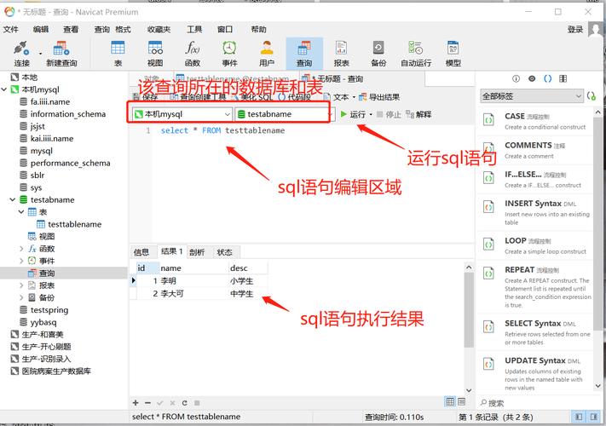Image resolution: width=606 pixels, height=426 pixels.
Task: Expand the 事件 node in tree
Action: [x=21, y=261]
